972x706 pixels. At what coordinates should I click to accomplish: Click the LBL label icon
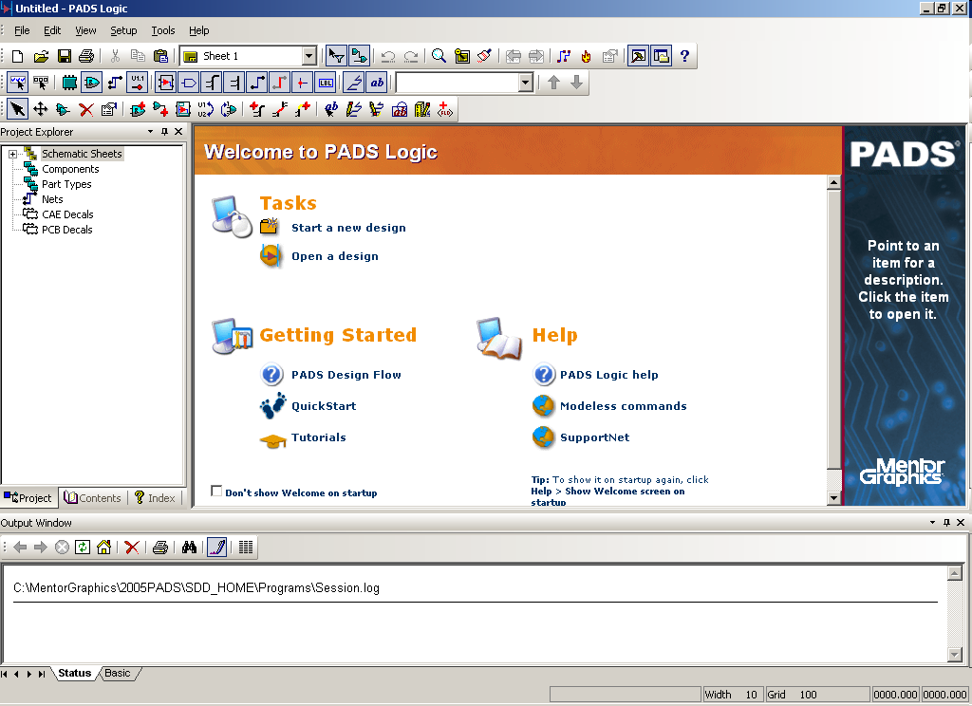(x=326, y=83)
